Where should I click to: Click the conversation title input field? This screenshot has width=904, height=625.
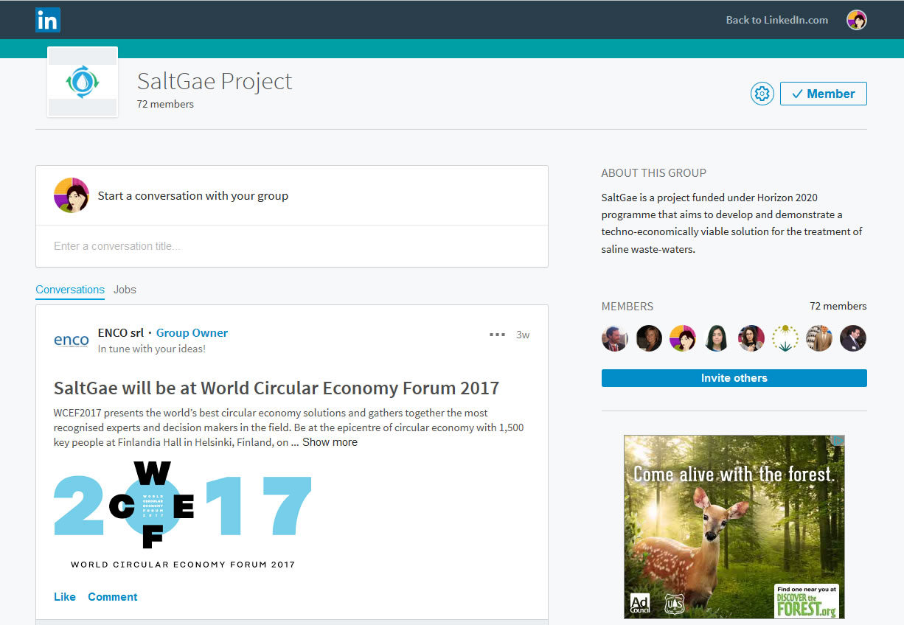(291, 246)
